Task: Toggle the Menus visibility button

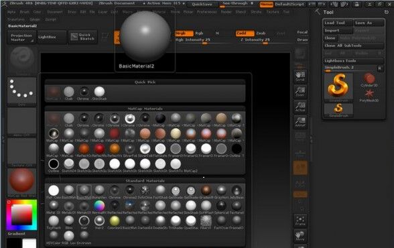Action: (267, 4)
